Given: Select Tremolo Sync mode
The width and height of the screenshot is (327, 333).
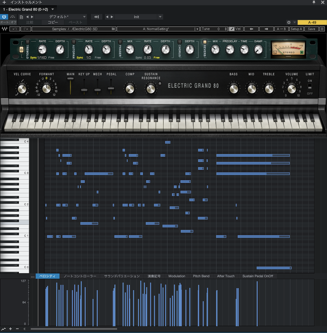Looking at the screenshot, I should click(33, 58).
